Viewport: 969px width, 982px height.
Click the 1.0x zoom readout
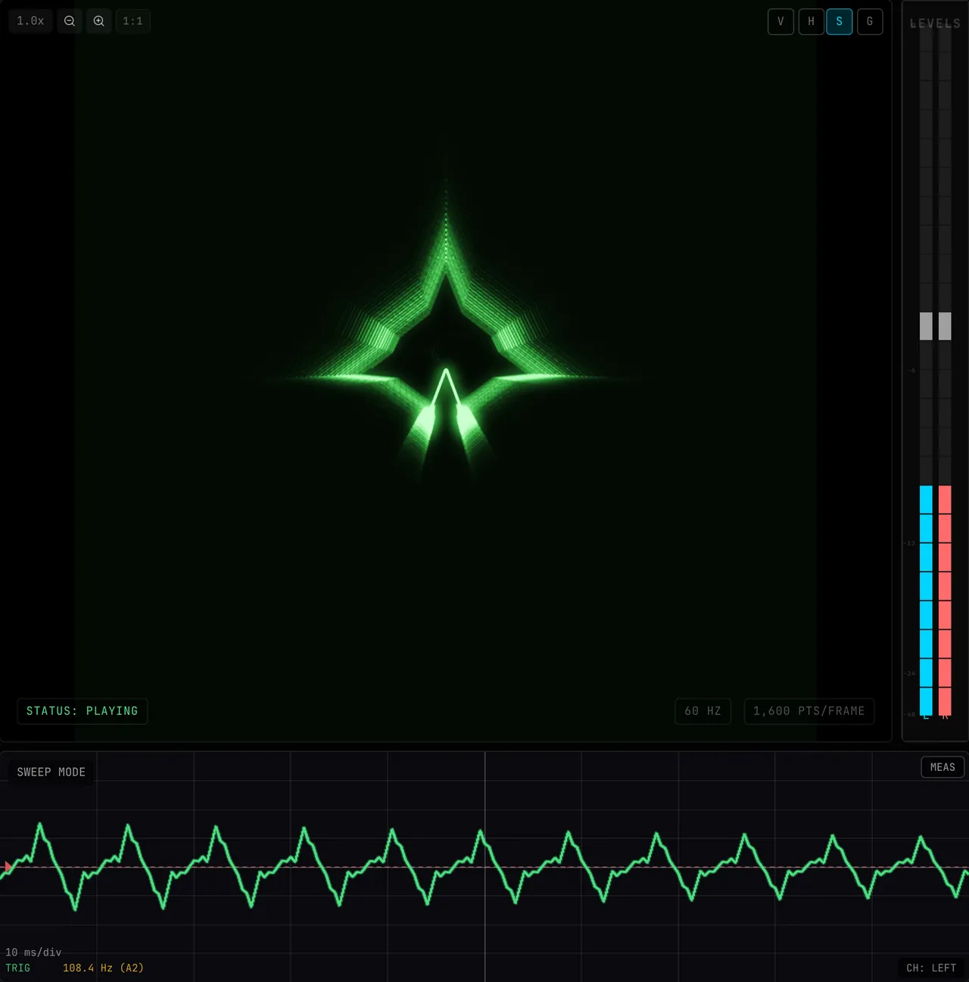pos(30,21)
